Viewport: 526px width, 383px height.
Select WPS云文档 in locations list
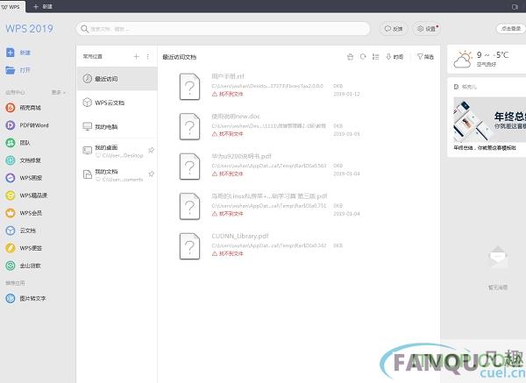(117, 103)
